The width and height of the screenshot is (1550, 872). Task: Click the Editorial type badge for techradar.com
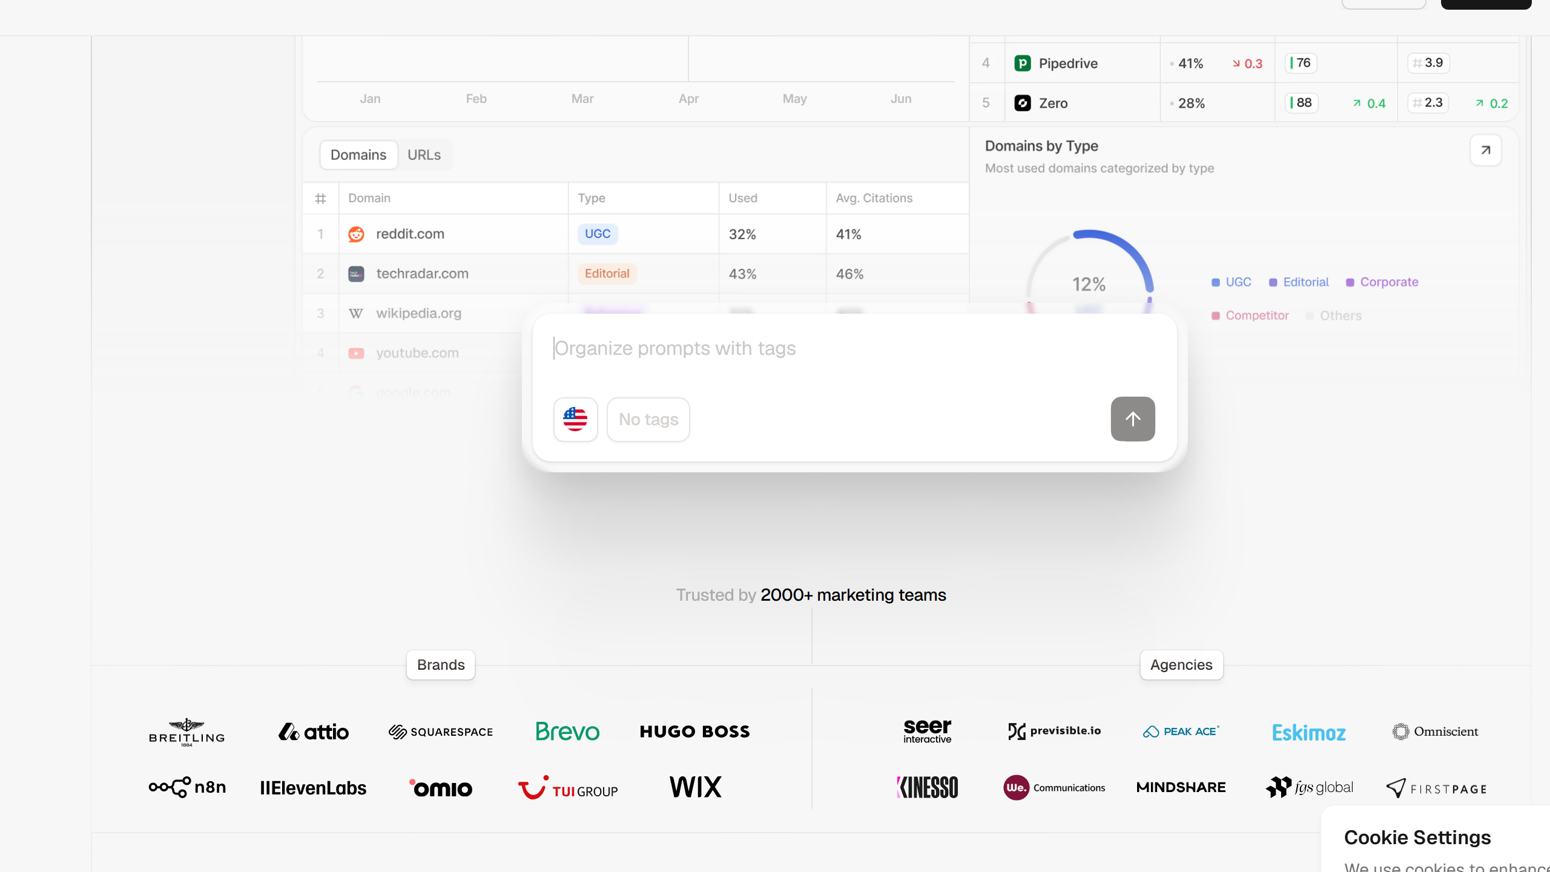[x=607, y=274]
